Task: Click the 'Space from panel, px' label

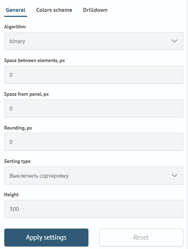Action: coord(26,94)
